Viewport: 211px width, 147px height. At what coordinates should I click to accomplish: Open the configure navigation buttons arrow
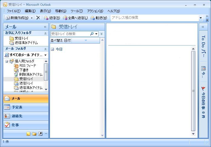[46, 134]
